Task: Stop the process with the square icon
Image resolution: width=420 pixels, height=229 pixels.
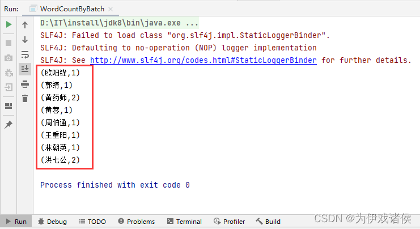Action: pyautogui.click(x=9, y=43)
